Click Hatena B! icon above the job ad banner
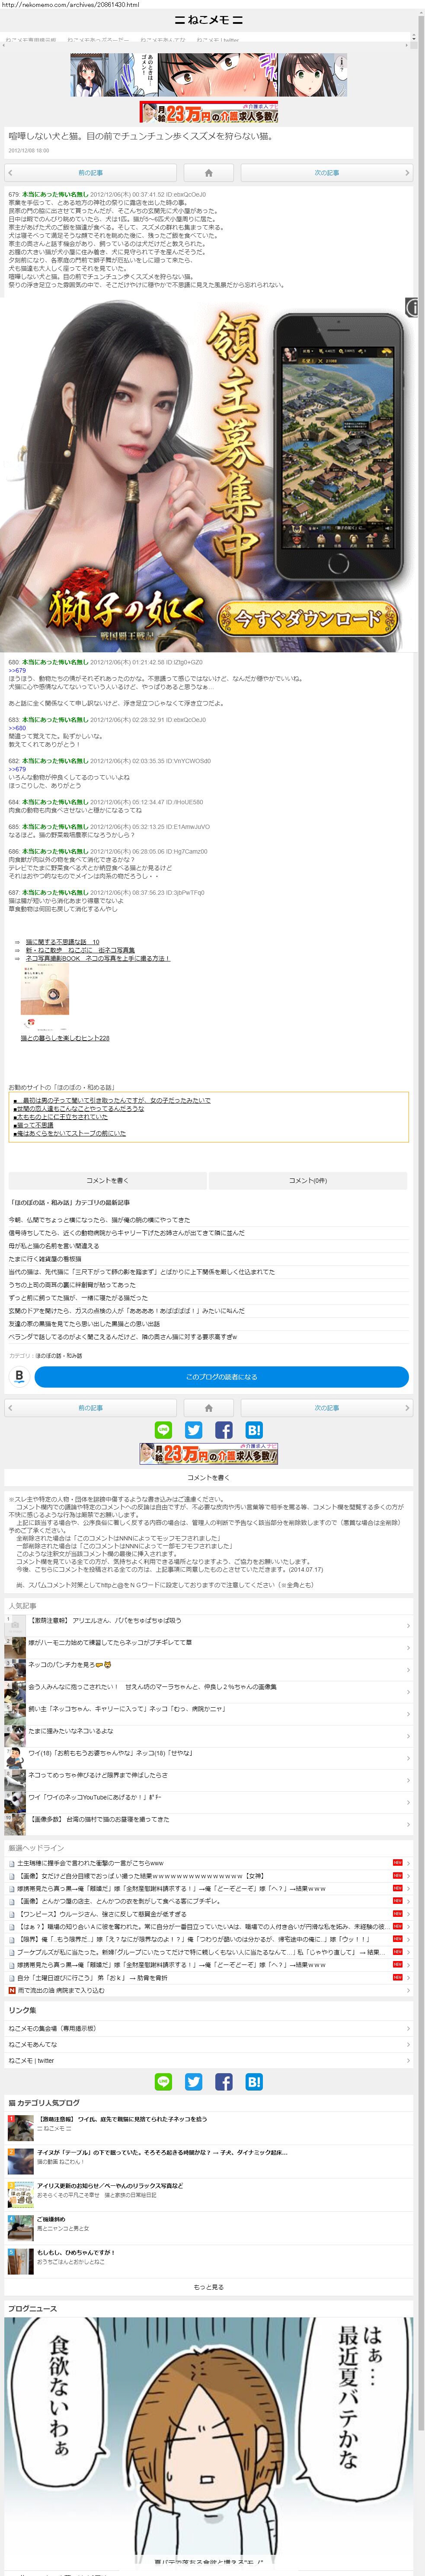This screenshot has height=2576, width=425. coord(253,1430)
